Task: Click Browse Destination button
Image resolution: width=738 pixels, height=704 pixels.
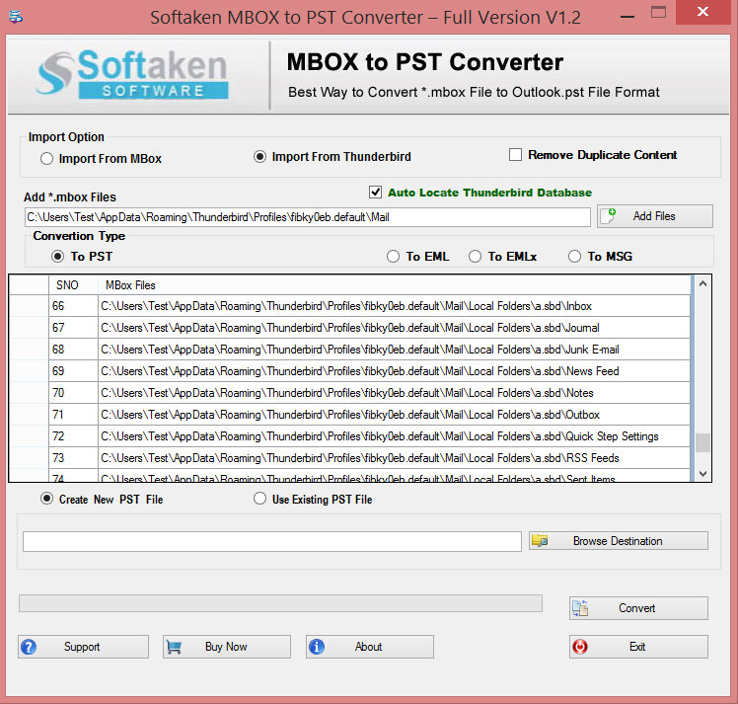Action: 618,541
